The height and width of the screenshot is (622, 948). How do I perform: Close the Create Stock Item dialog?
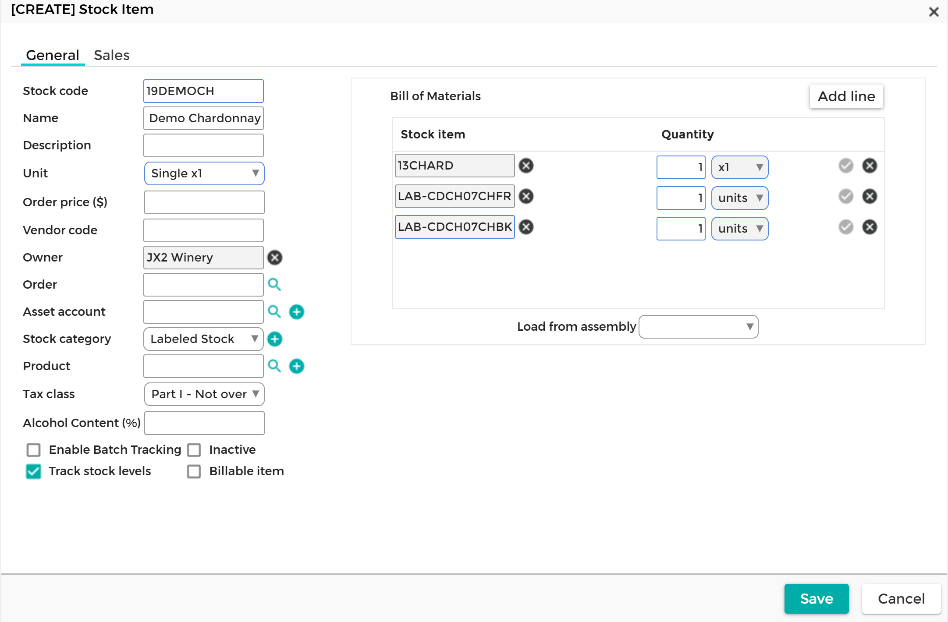pos(934,12)
